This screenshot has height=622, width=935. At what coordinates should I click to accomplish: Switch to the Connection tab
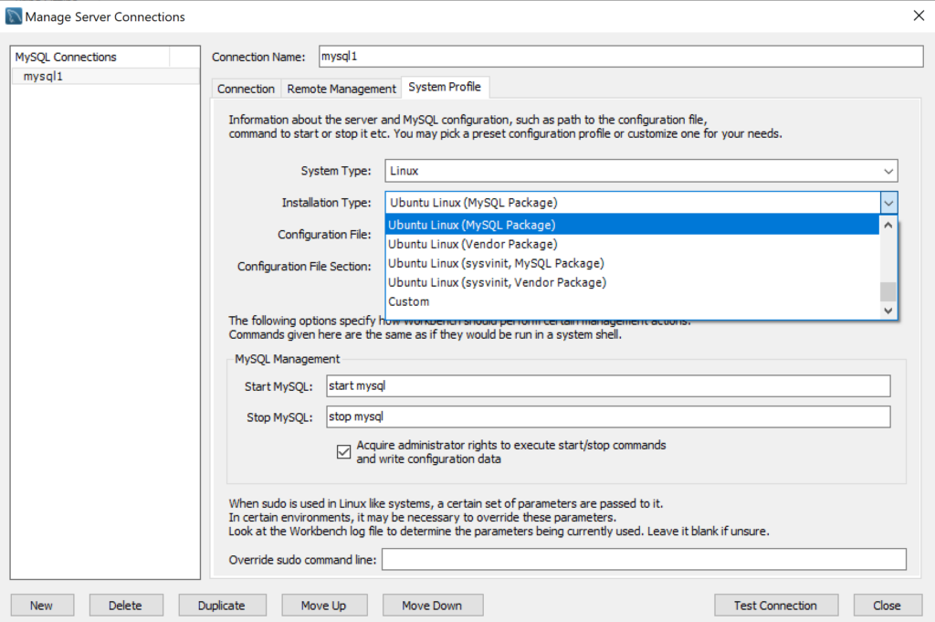[x=246, y=89]
